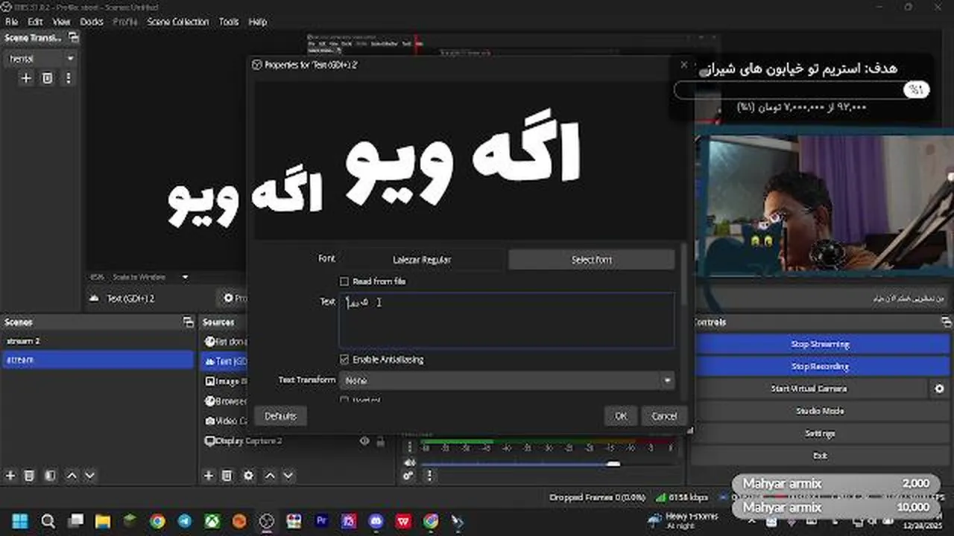
Task: Cancel the Text properties dialog
Action: pyautogui.click(x=664, y=416)
